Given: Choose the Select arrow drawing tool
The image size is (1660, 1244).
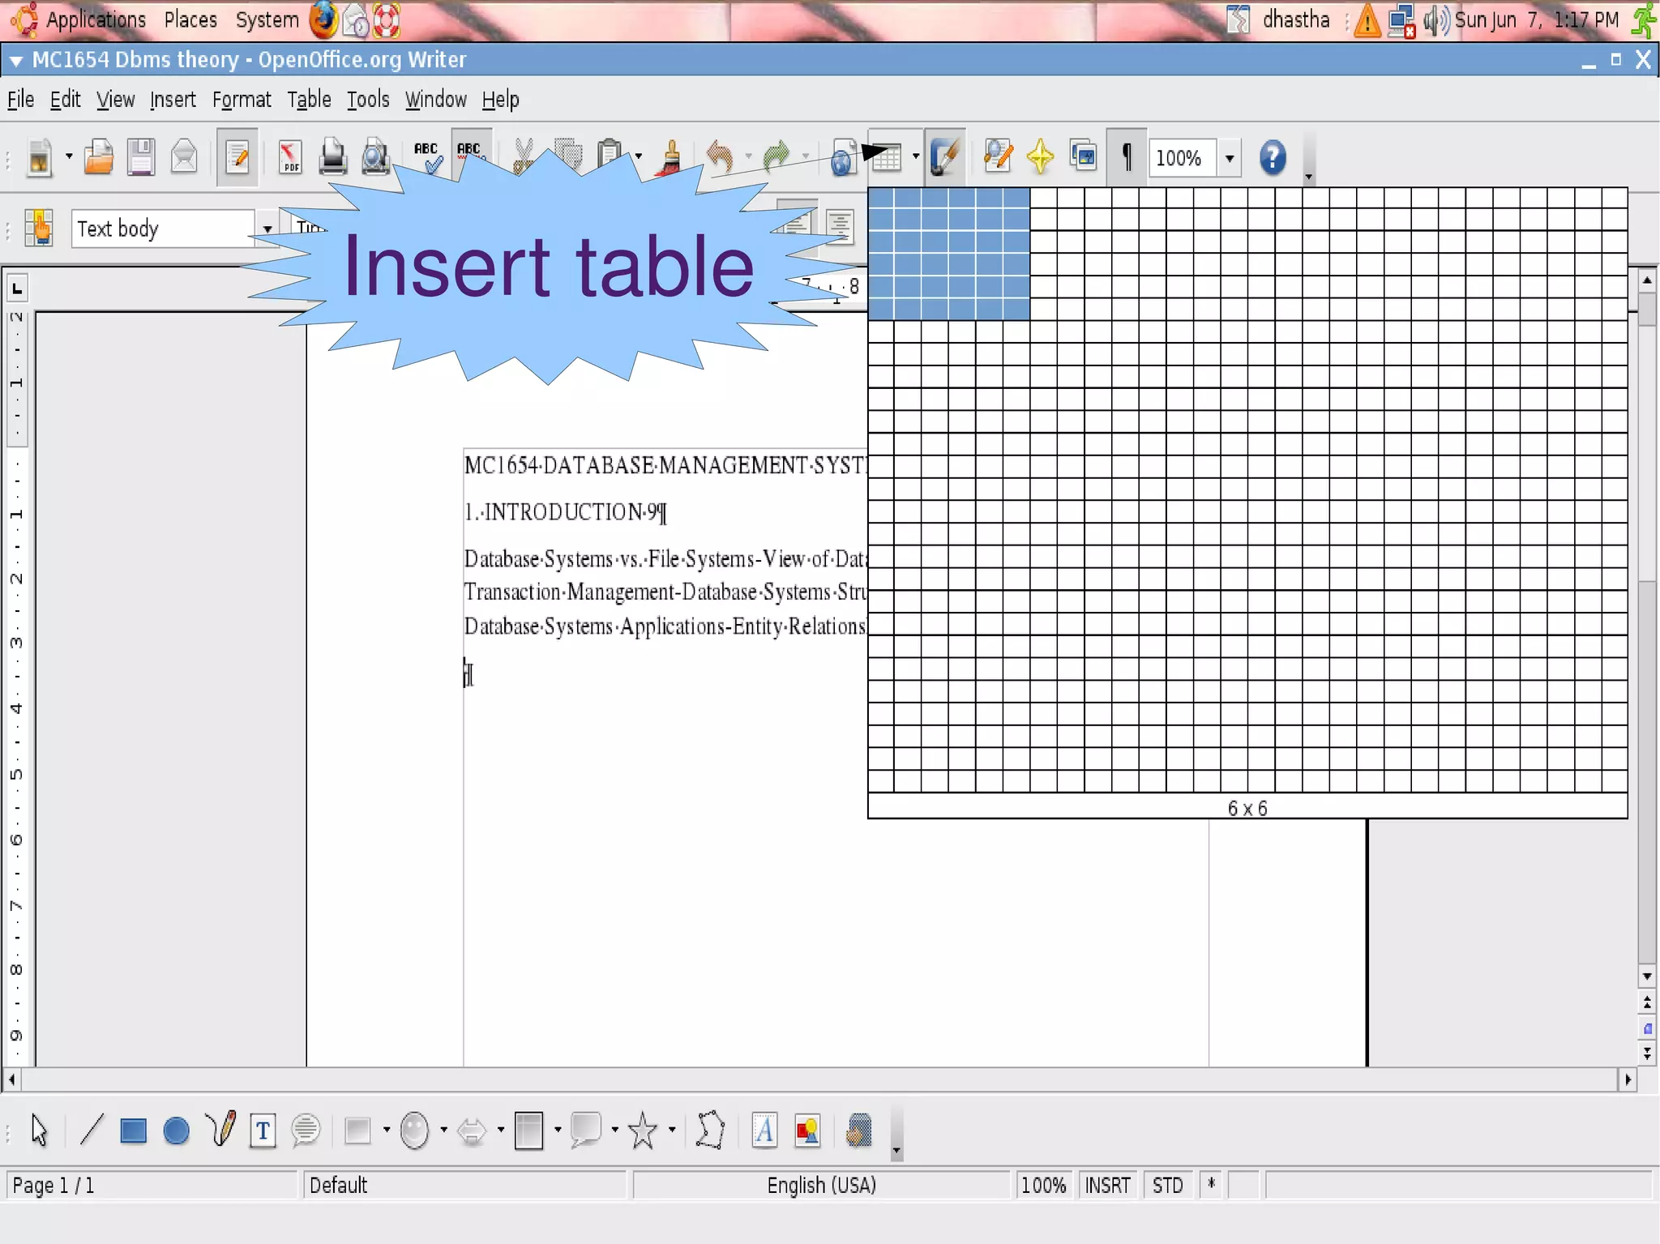Looking at the screenshot, I should 39,1130.
